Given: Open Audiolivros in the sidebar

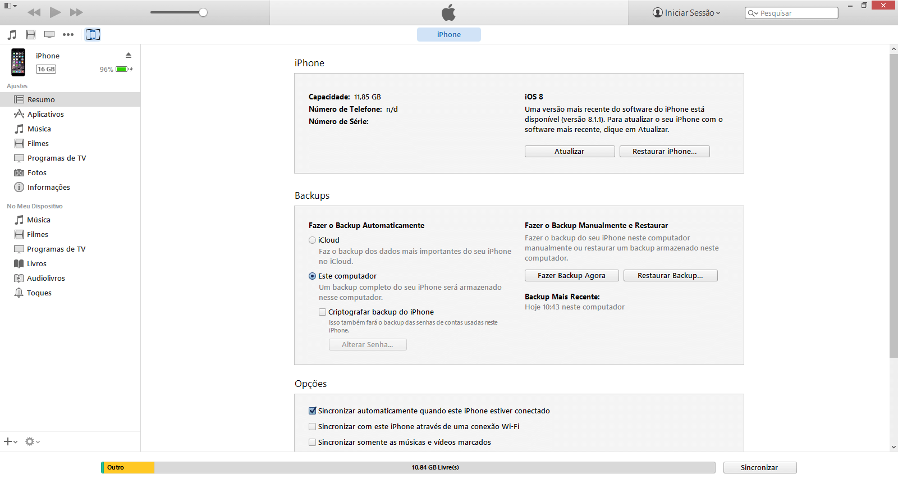Looking at the screenshot, I should pos(70,278).
